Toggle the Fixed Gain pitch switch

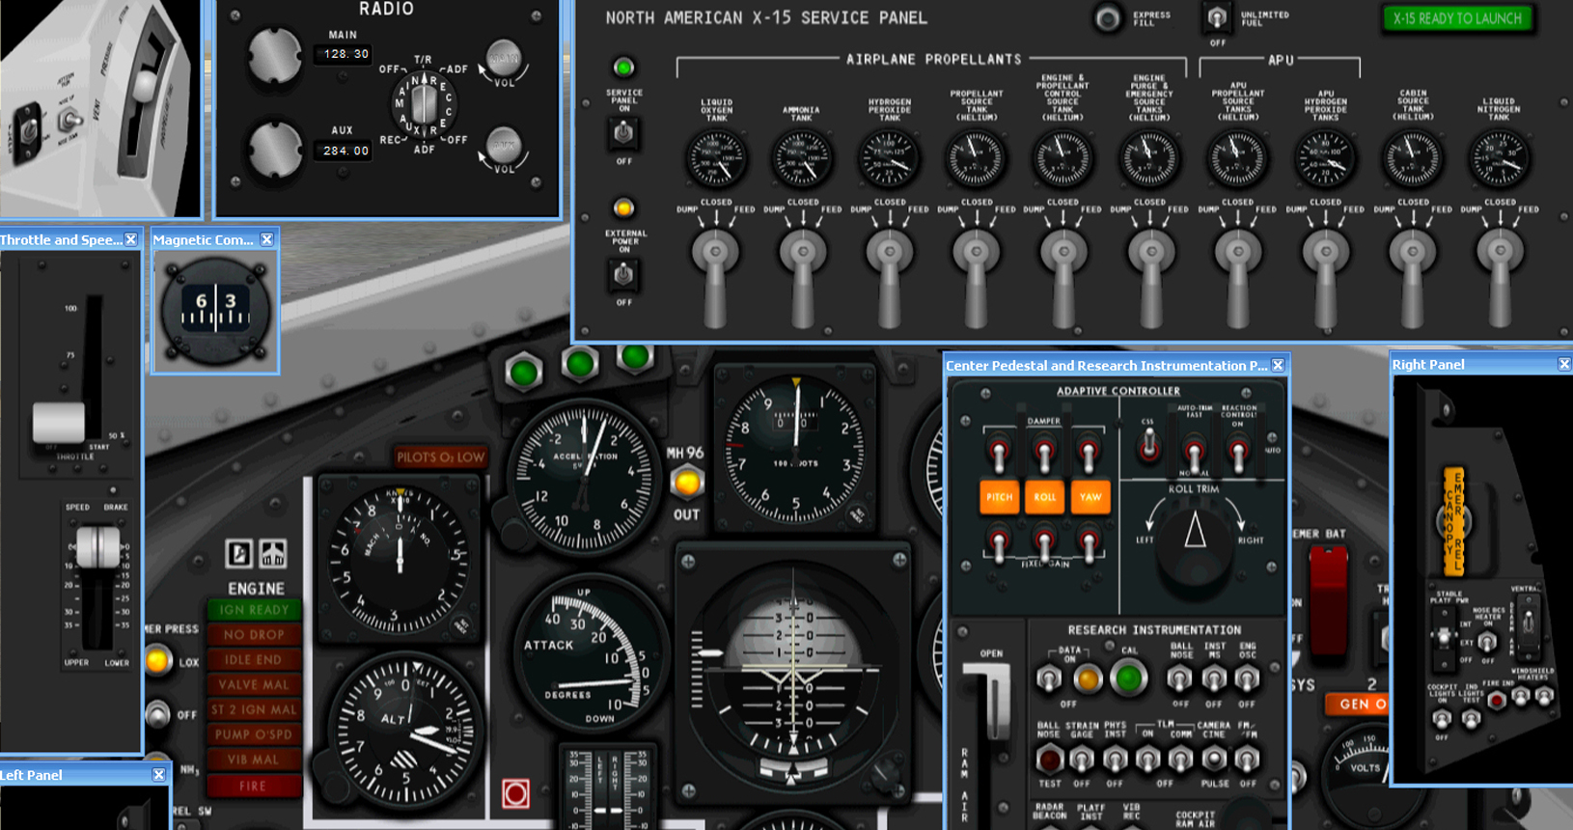999,543
